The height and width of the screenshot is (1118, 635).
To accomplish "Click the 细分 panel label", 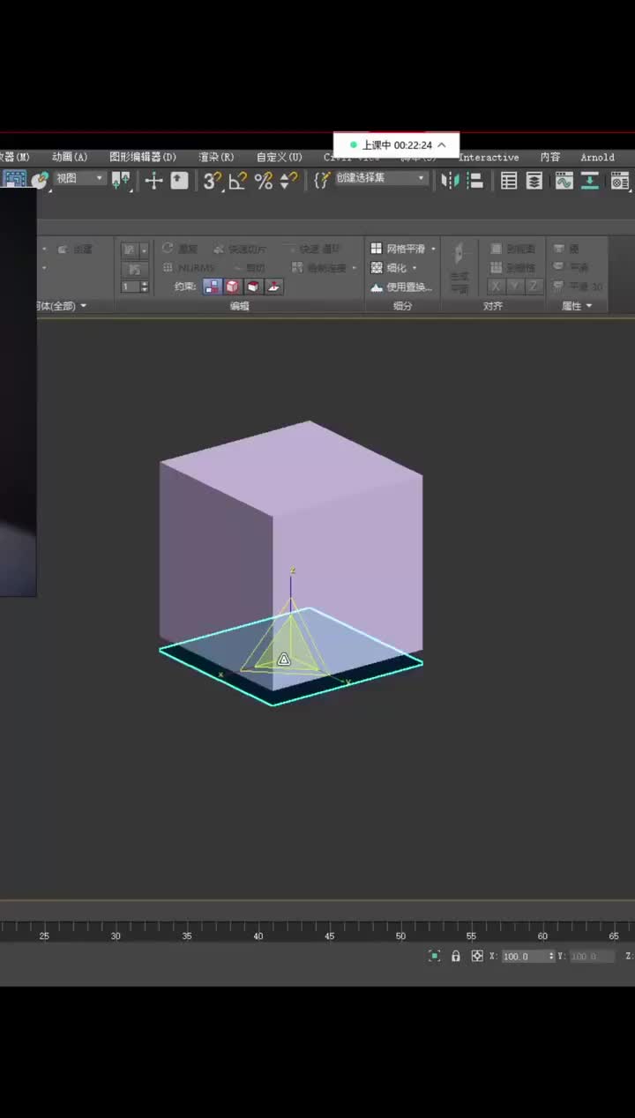I will pyautogui.click(x=402, y=306).
